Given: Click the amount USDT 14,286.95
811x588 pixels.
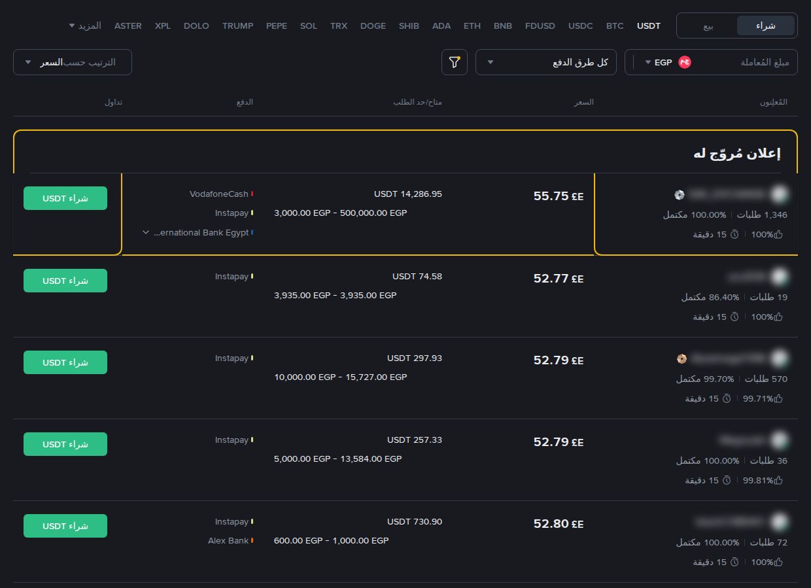Looking at the screenshot, I should [408, 194].
